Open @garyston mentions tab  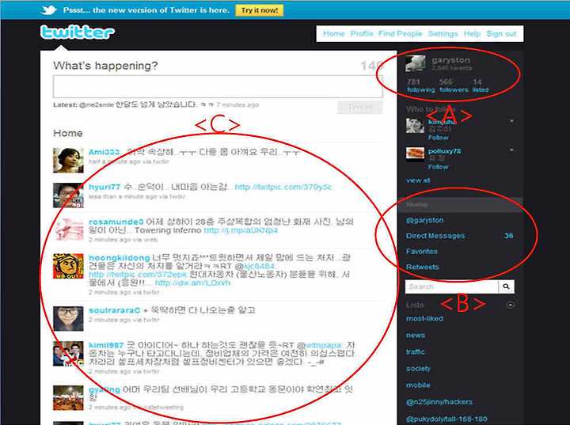click(424, 220)
